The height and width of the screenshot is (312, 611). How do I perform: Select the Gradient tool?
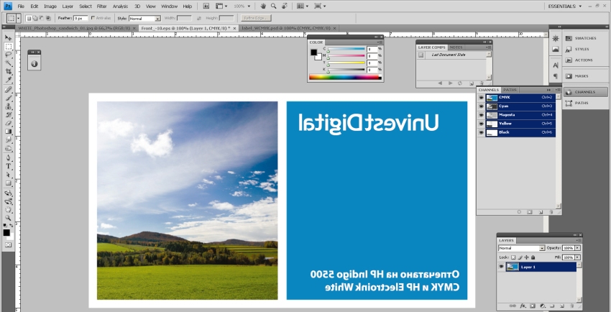pyautogui.click(x=8, y=132)
